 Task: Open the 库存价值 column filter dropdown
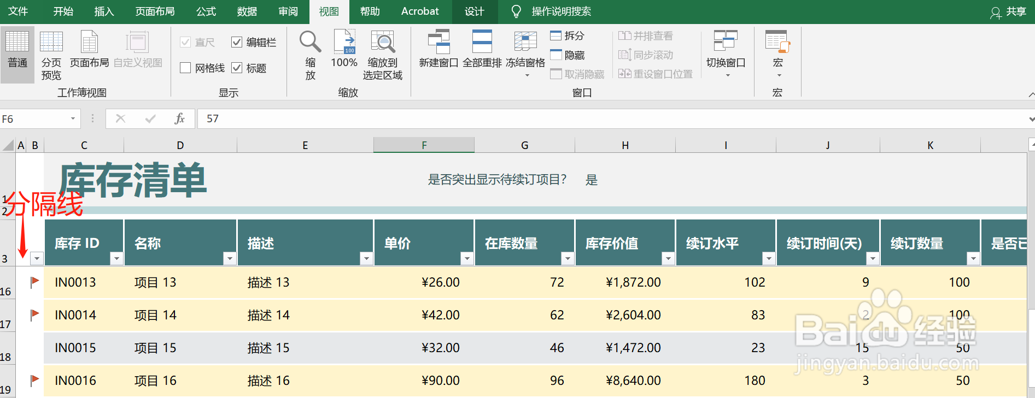point(668,258)
